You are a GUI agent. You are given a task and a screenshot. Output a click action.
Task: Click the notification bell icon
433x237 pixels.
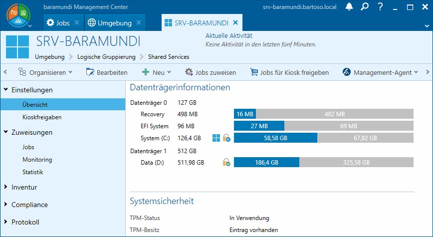tap(349, 6)
